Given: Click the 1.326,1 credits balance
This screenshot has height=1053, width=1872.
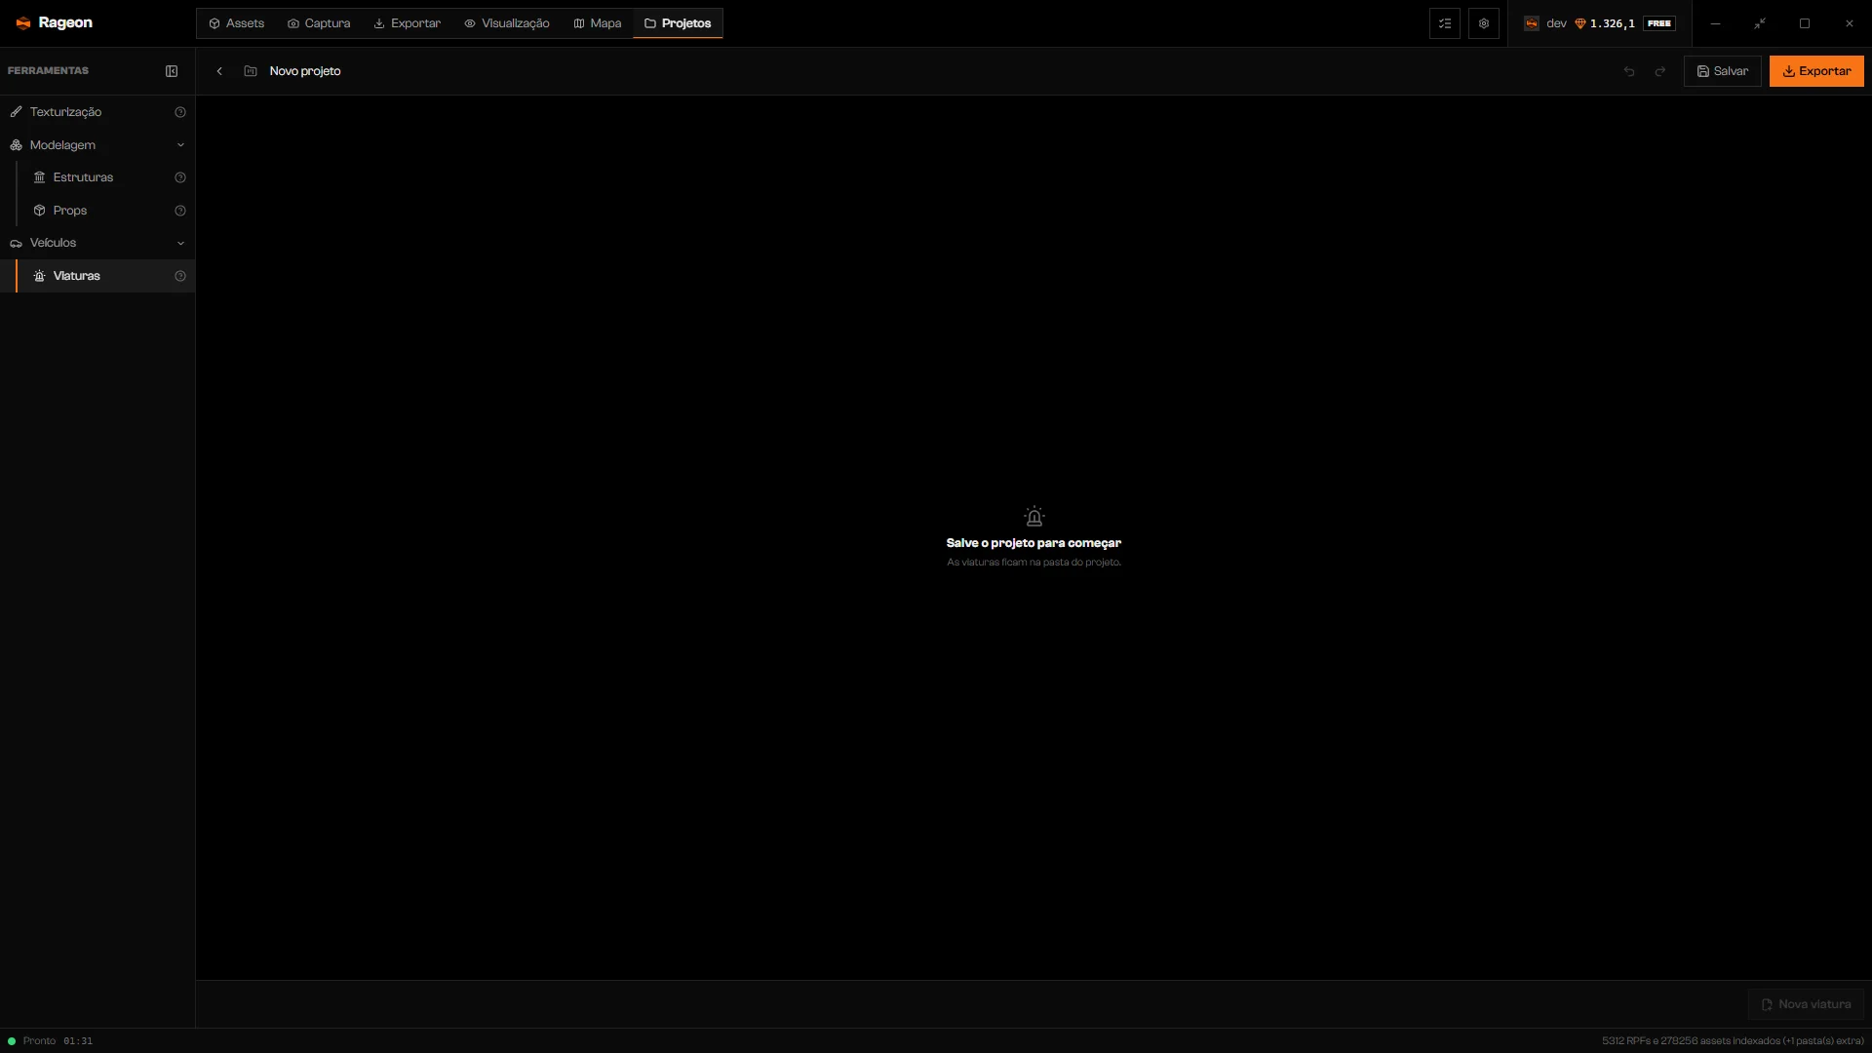Looking at the screenshot, I should coord(1613,23).
